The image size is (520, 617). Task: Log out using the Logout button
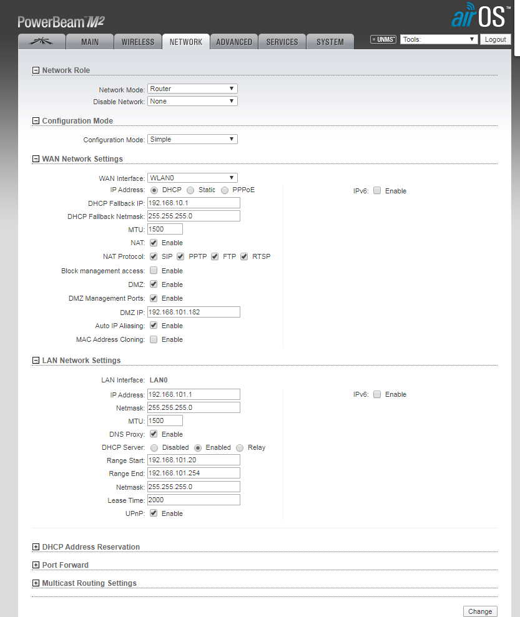point(495,39)
